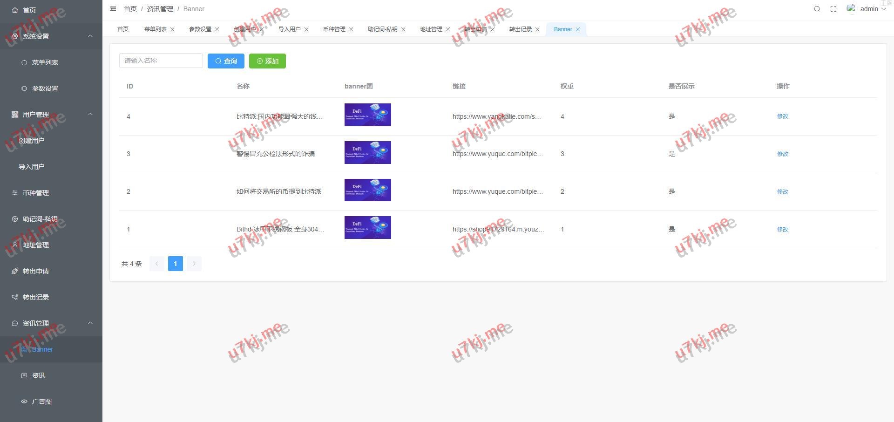The height and width of the screenshot is (422, 894).
Task: Open 广告图 in the sidebar
Action: [41, 402]
